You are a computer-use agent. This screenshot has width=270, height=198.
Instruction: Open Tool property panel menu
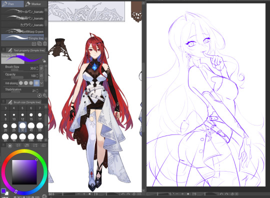click(x=3, y=50)
